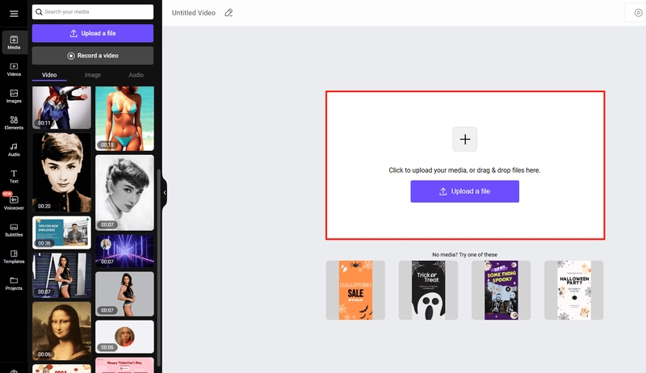Select the 00:20 portrait video thumbnail
The image size is (646, 373).
(62, 172)
